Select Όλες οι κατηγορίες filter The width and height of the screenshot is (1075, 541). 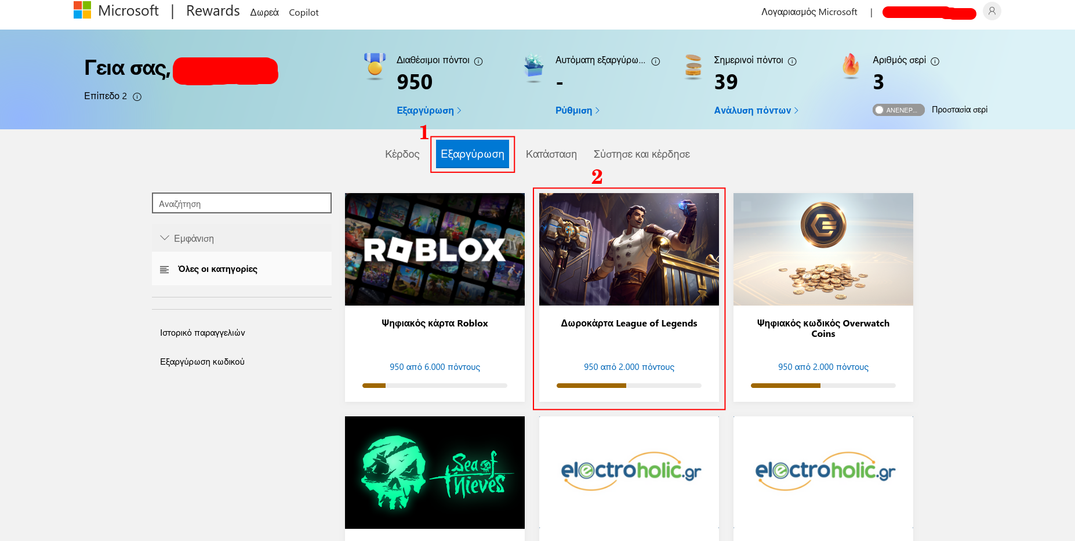pyautogui.click(x=242, y=269)
